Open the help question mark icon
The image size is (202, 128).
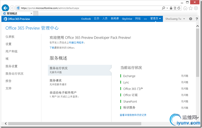197,19
